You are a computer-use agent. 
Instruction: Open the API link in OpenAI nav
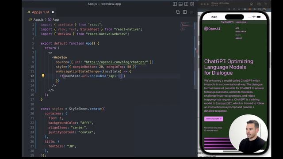pos(237,28)
